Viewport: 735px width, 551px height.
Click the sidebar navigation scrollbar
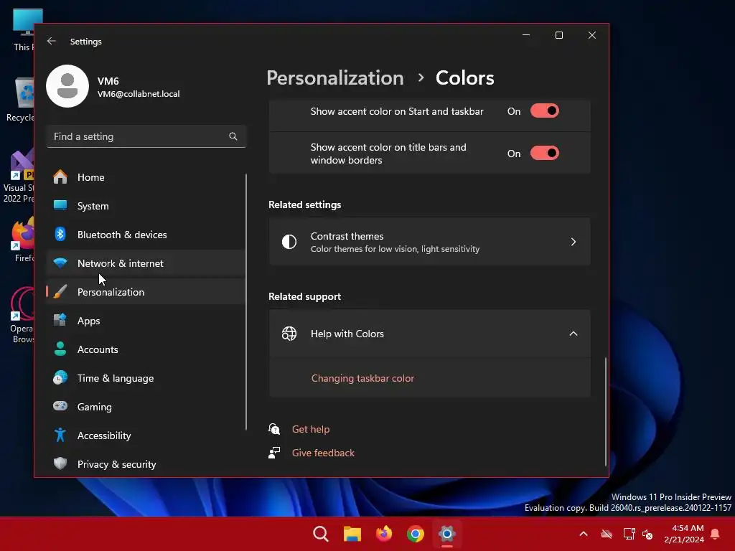[x=246, y=302]
